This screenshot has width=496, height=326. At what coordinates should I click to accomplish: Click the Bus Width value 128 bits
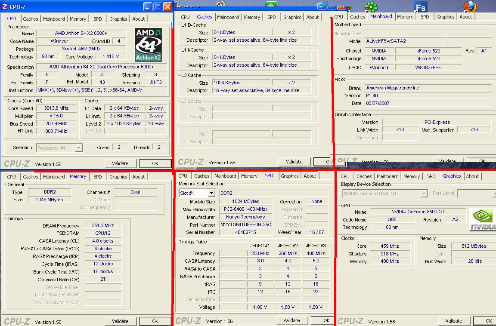tap(474, 261)
